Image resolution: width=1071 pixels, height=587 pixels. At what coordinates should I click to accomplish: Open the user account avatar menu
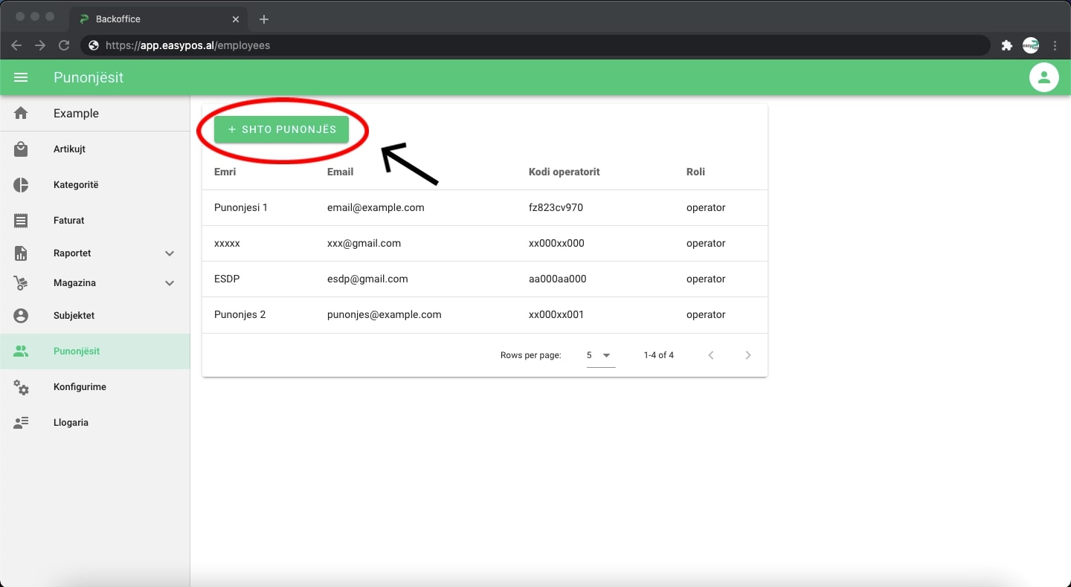pos(1044,77)
